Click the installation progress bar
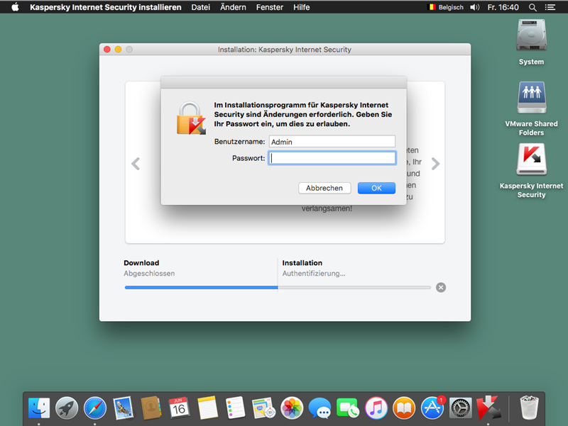Viewport: 568px width, 426px height. point(278,287)
